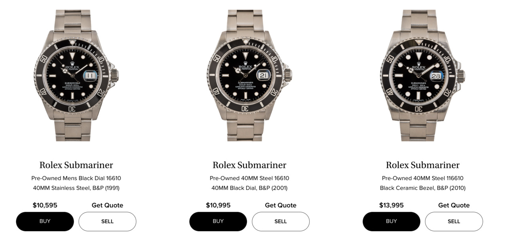Click the $10,595 price
507x247 pixels.
[45, 205]
